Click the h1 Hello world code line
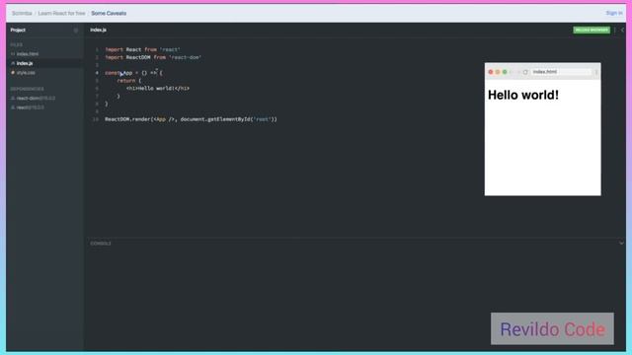This screenshot has width=632, height=355. tap(158, 88)
